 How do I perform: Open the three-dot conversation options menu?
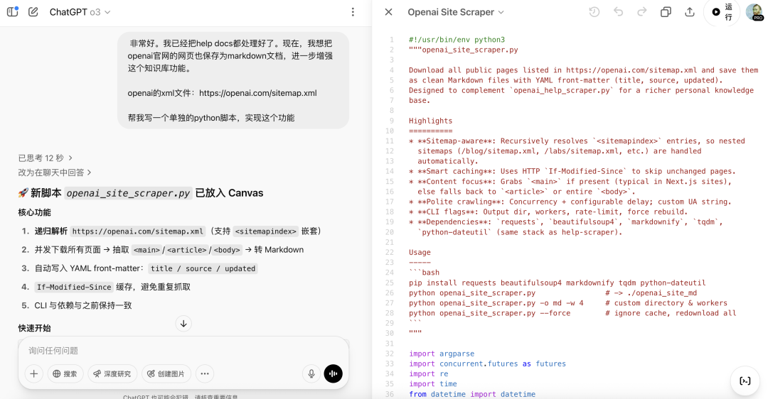click(x=353, y=12)
